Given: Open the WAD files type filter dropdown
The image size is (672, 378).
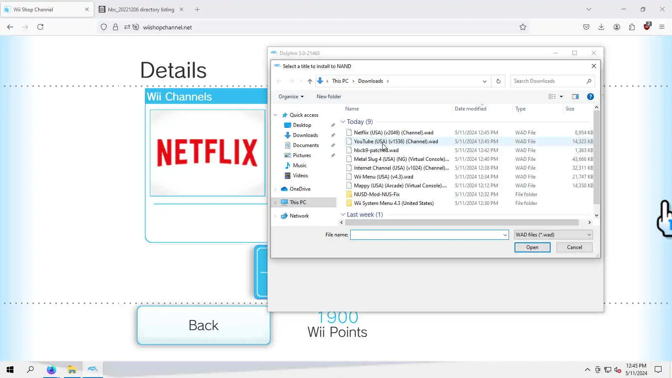Looking at the screenshot, I should [553, 235].
